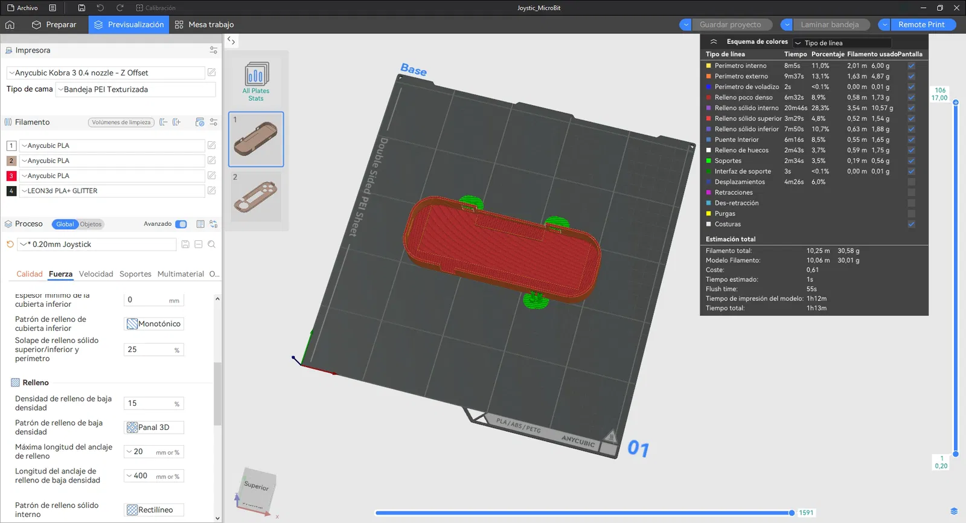
Task: Click the layers icon at bottom right
Action: tap(954, 512)
